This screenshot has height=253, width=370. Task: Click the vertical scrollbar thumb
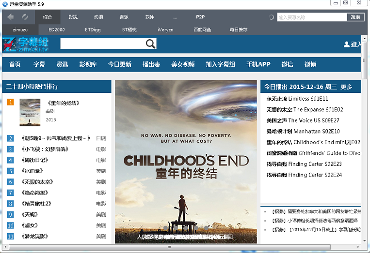(x=364, y=60)
